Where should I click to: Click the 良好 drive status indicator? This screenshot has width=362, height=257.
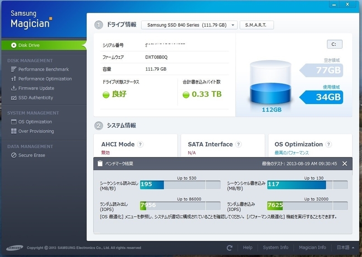click(114, 94)
